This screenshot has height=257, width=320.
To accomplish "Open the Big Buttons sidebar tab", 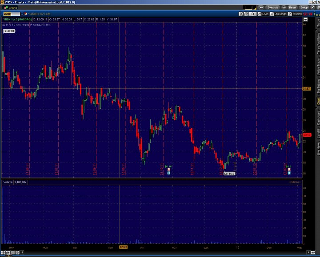I will (318, 86).
